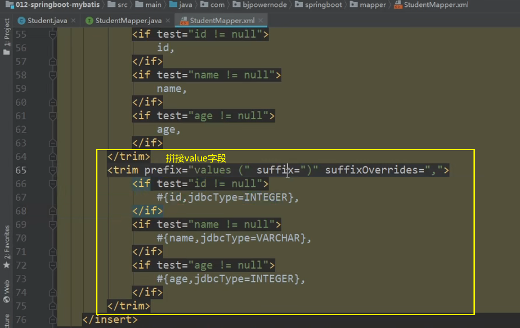The image size is (520, 328).
Task: Click line number 65 in the gutter
Action: tap(21, 170)
